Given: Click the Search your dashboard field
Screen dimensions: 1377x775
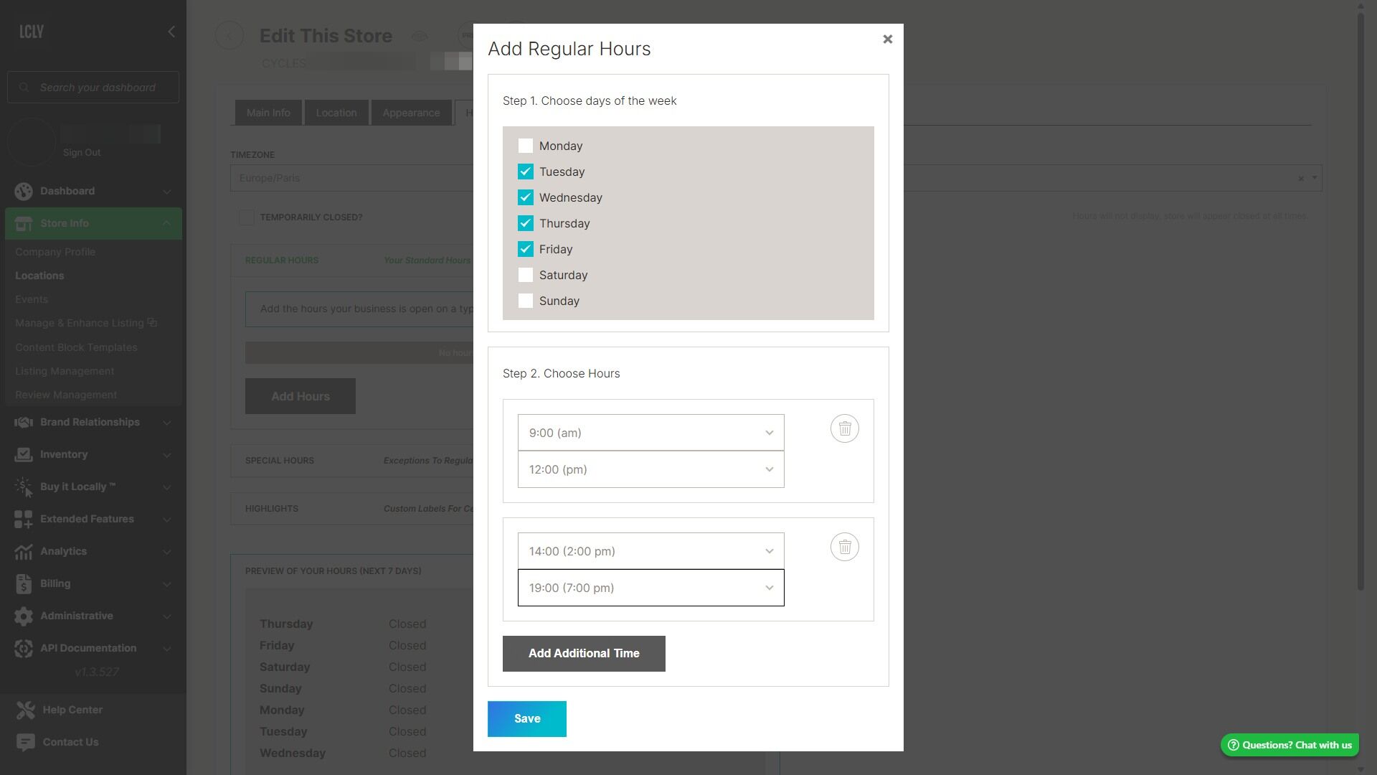Looking at the screenshot, I should pos(98,88).
